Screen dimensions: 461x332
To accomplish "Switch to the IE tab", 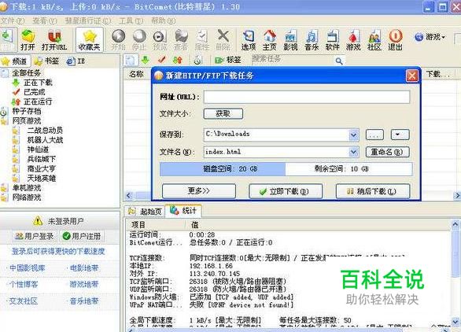I will pyautogui.click(x=76, y=61).
